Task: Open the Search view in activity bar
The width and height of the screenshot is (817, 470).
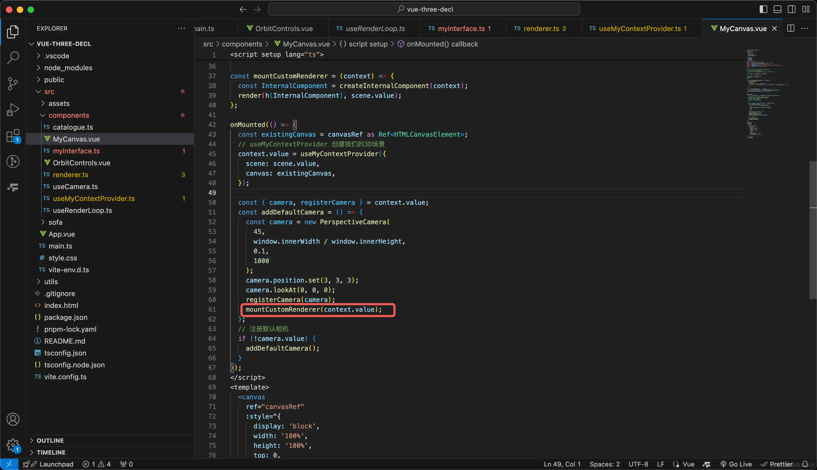Action: click(x=13, y=58)
